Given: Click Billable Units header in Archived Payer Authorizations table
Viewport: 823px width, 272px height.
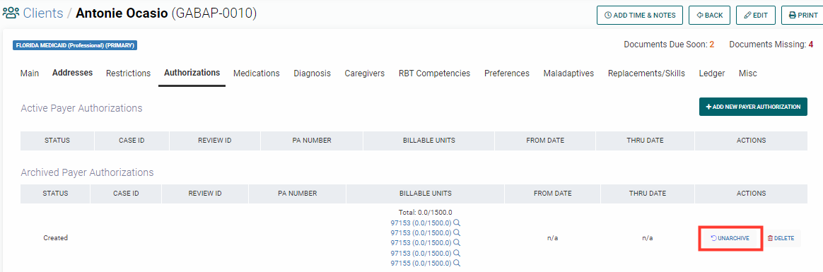Looking at the screenshot, I should tap(425, 194).
